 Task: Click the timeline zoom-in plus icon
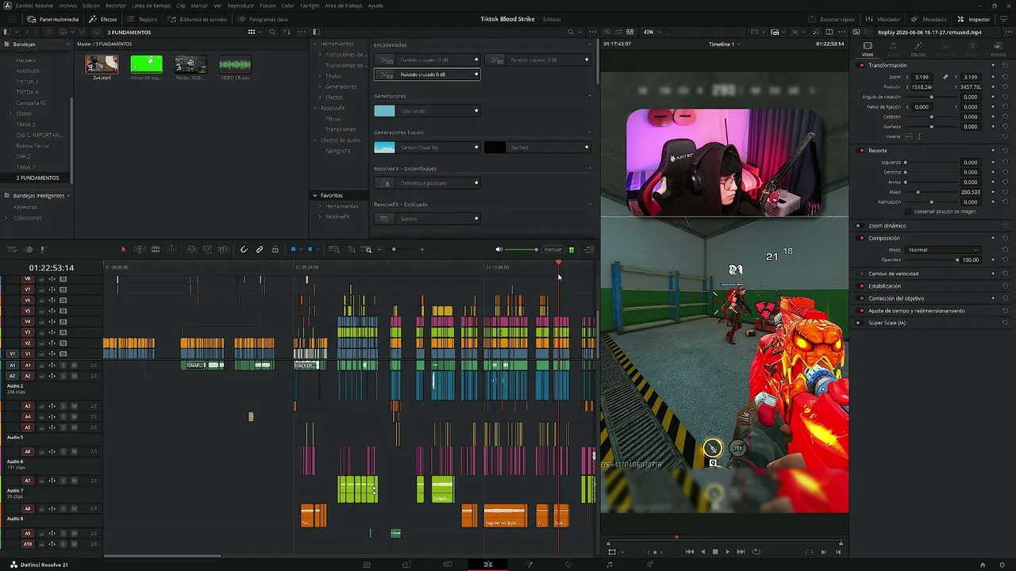(x=421, y=250)
